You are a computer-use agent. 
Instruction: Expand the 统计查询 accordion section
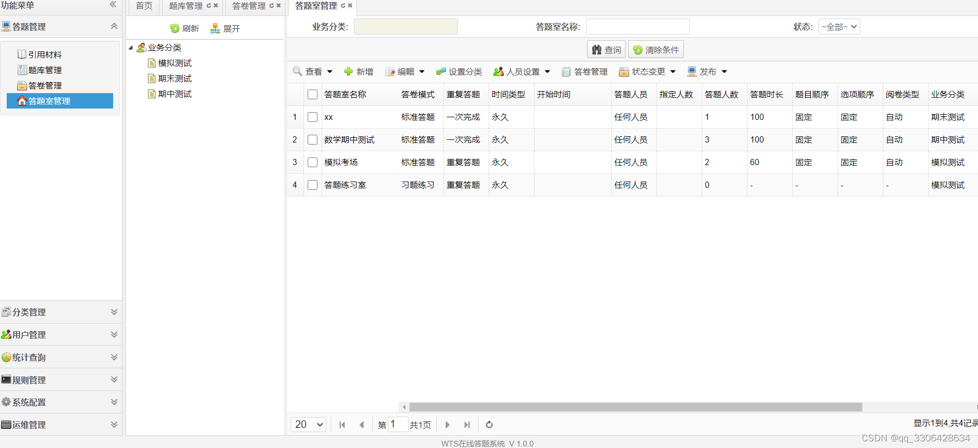pos(114,357)
